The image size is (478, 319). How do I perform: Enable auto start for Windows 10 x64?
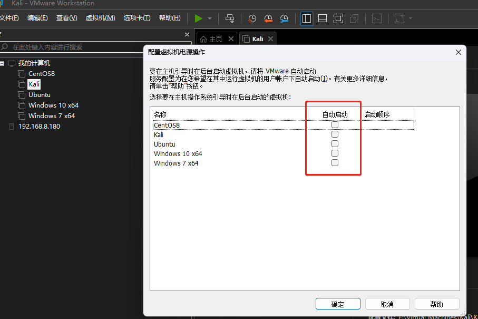pyautogui.click(x=335, y=153)
